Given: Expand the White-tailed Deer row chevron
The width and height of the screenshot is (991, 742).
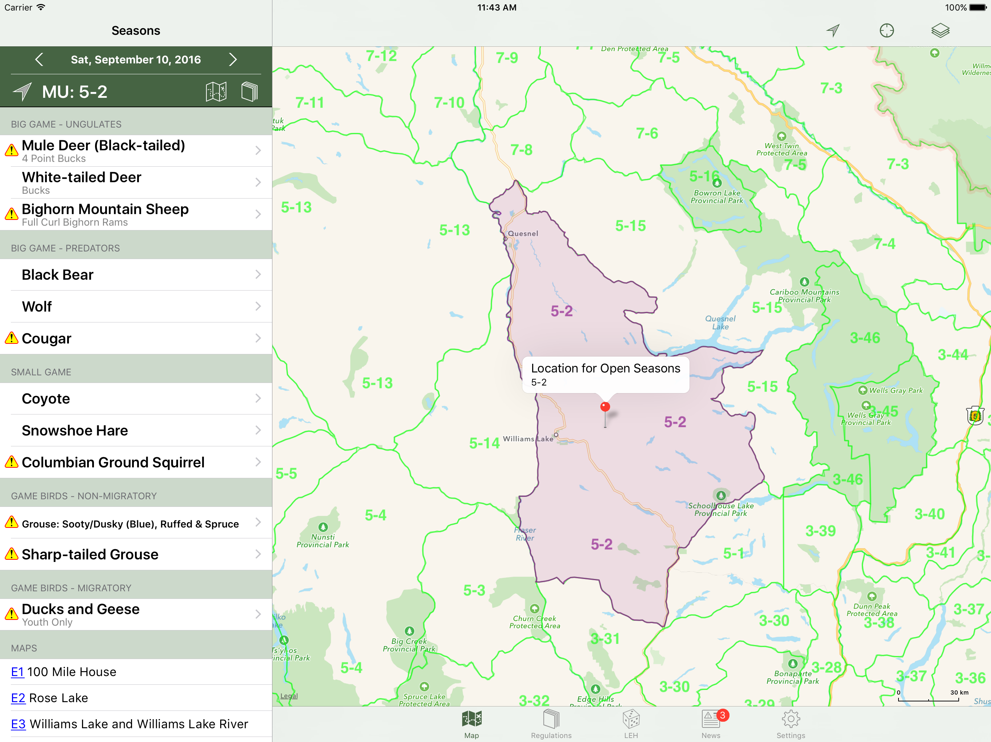Looking at the screenshot, I should 258,182.
